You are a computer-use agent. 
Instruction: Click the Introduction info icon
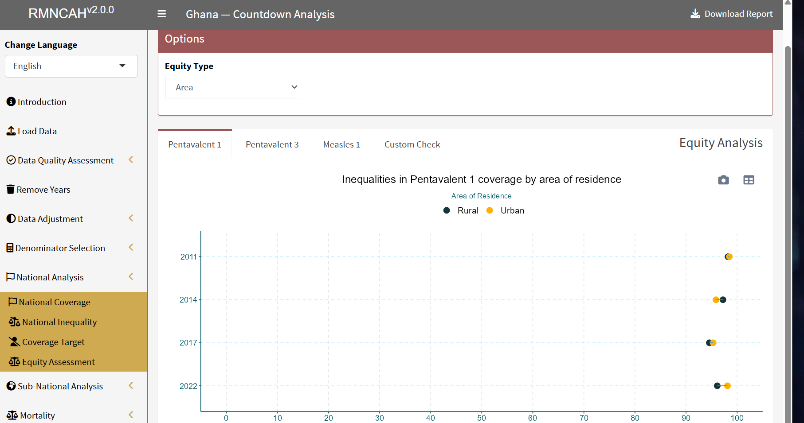(11, 101)
